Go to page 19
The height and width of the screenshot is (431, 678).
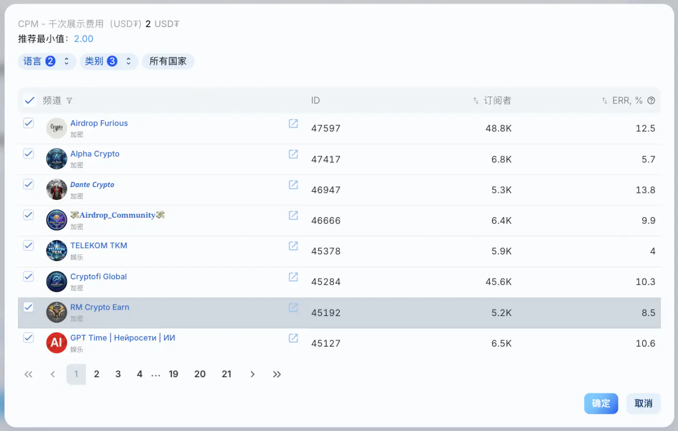[x=173, y=374]
